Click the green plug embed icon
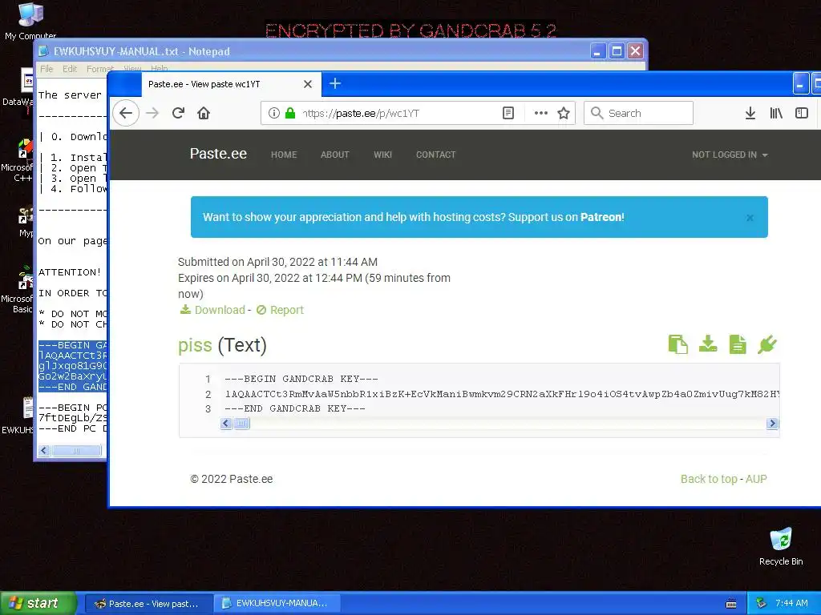 pyautogui.click(x=767, y=344)
